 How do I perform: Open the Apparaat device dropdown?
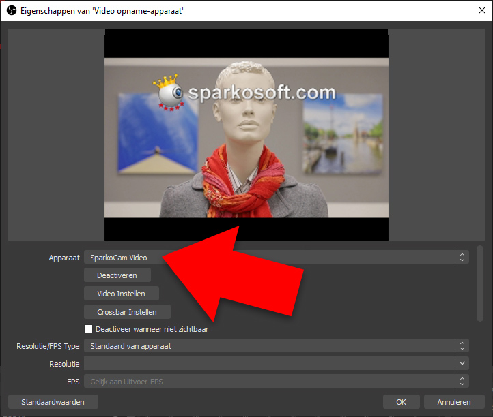coord(277,258)
